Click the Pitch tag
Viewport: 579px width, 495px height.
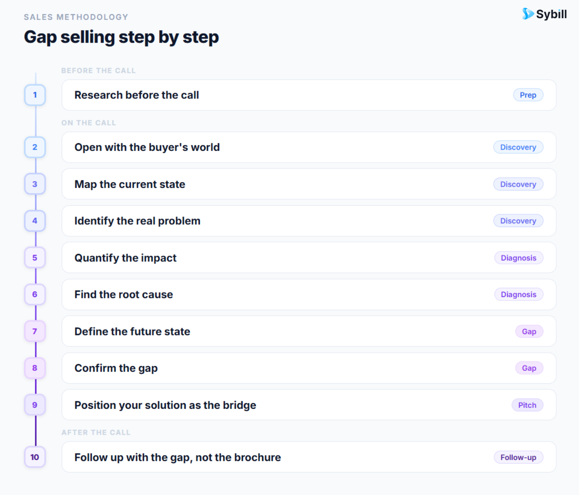coord(527,405)
